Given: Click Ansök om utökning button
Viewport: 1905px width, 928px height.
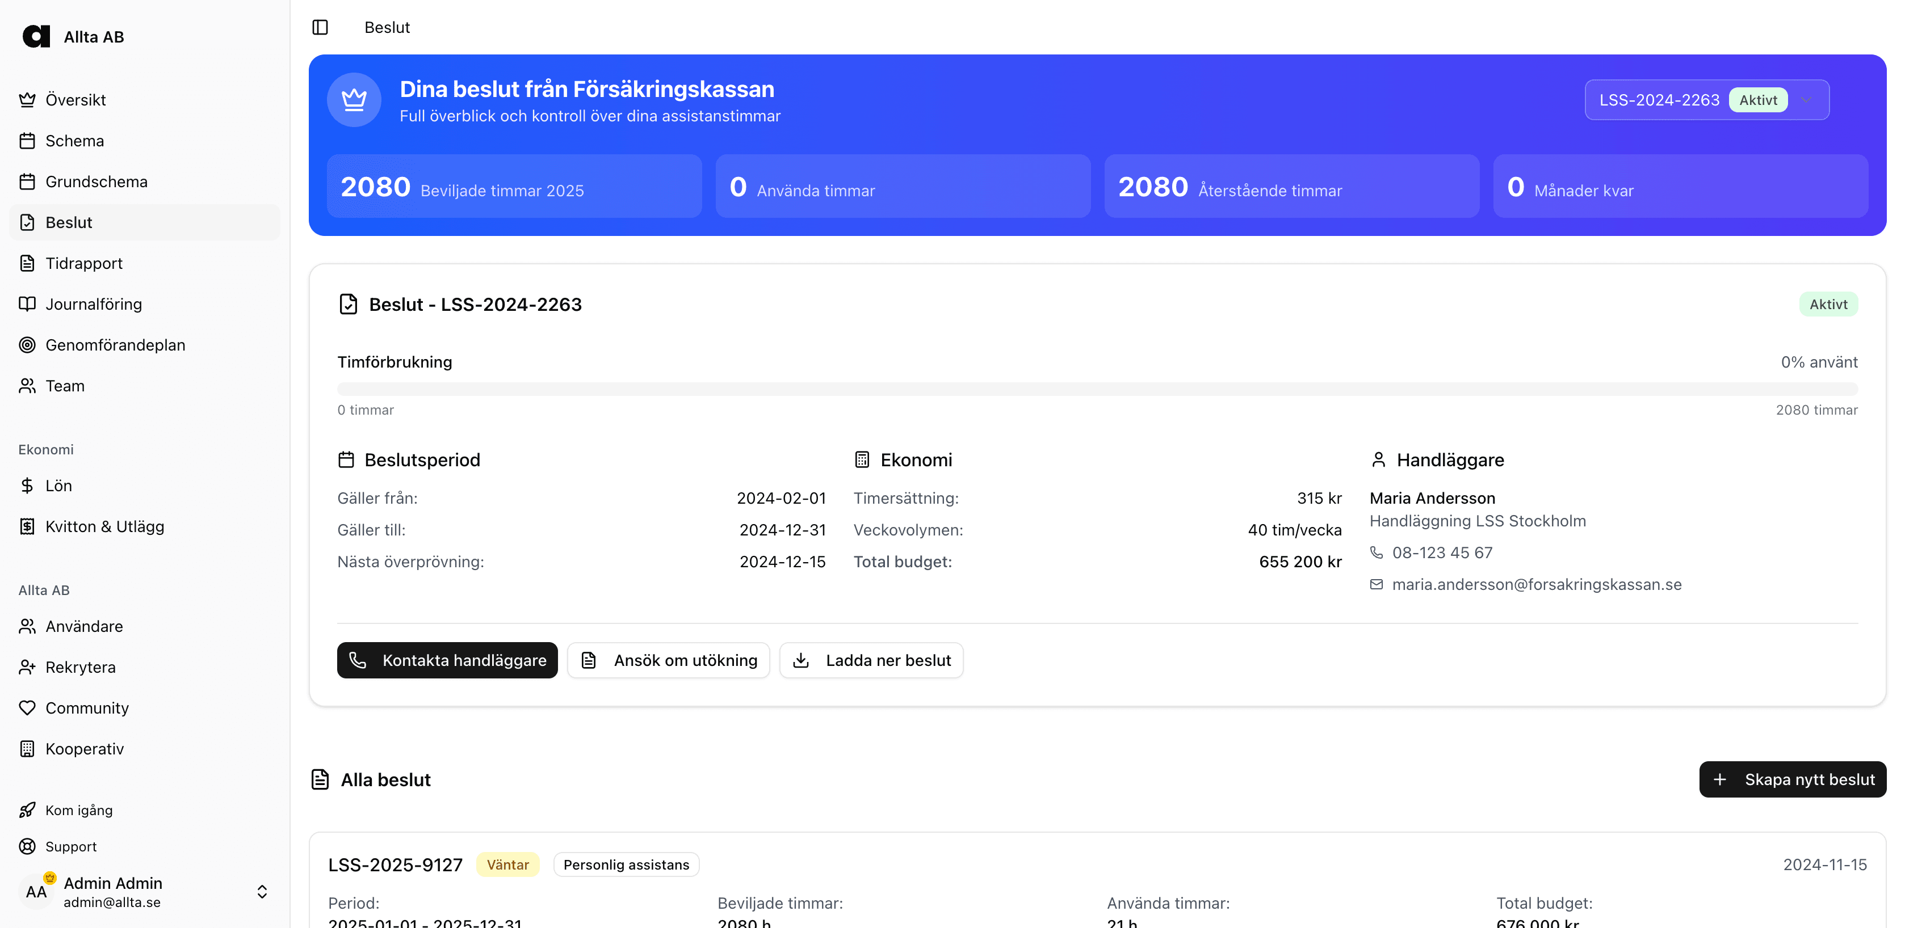Looking at the screenshot, I should point(668,660).
